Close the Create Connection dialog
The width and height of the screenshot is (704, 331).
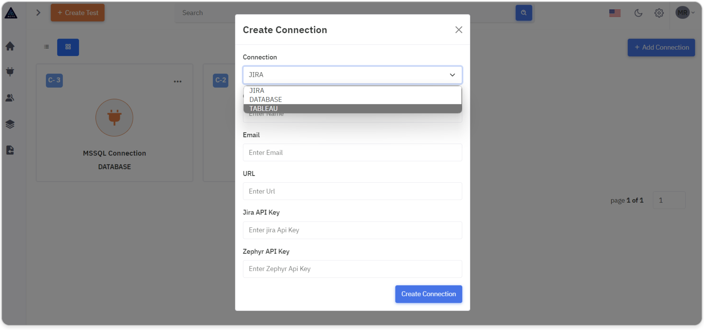point(458,30)
